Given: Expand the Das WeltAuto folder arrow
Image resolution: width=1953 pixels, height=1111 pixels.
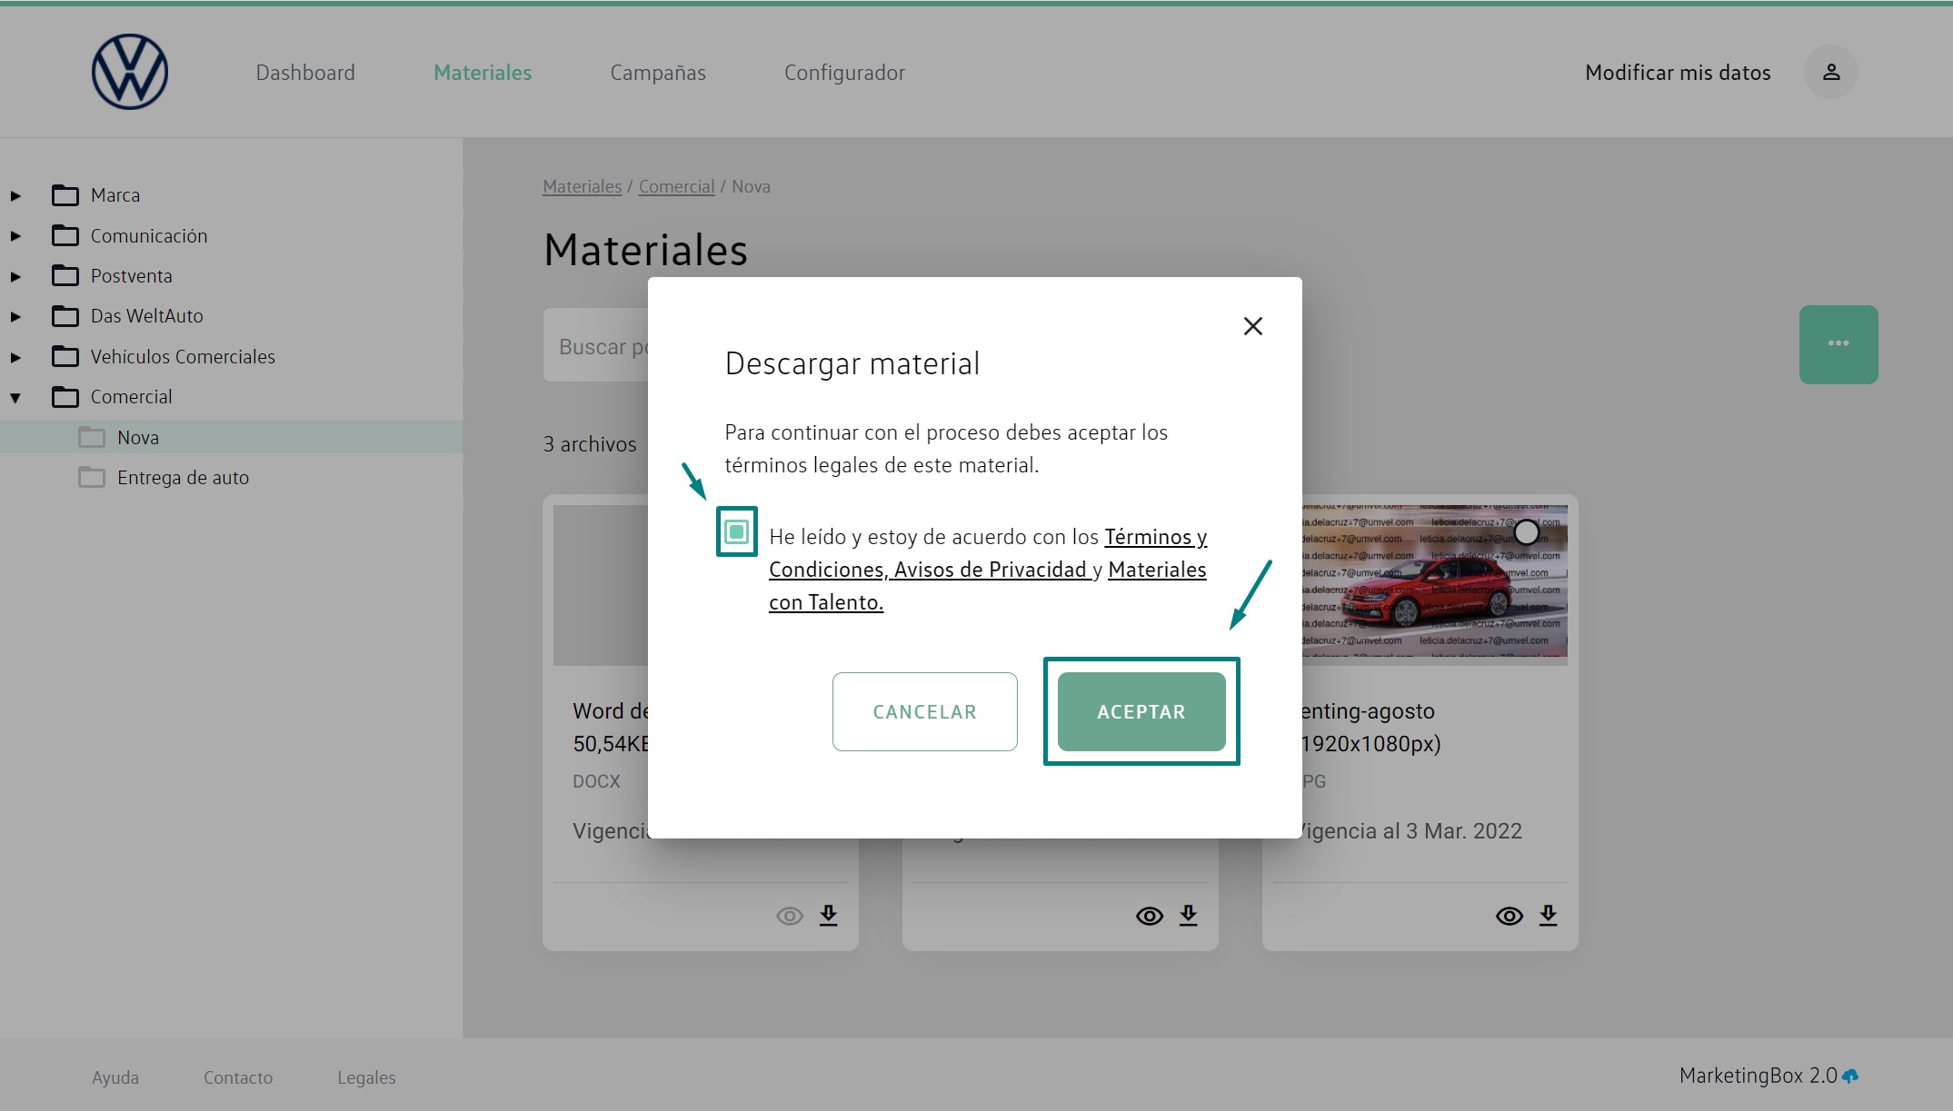Looking at the screenshot, I should point(15,316).
